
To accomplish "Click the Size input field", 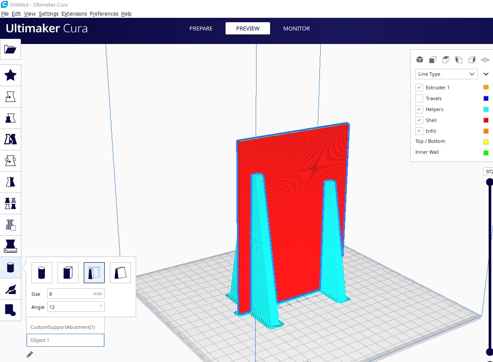I will [76, 294].
